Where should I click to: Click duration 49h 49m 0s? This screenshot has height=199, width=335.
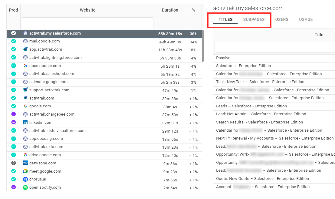tap(170, 42)
